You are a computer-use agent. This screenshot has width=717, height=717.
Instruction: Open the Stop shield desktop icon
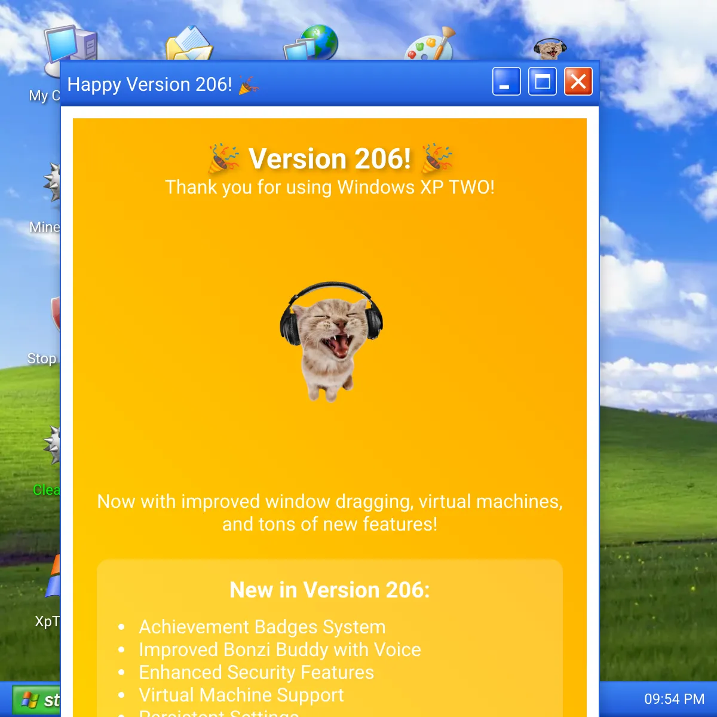(56, 314)
